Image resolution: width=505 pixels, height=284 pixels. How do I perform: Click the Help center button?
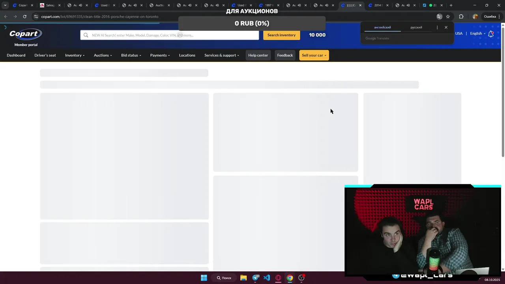click(258, 55)
